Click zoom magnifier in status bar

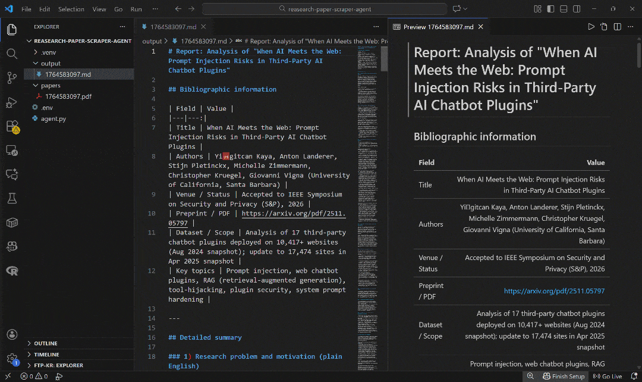(x=530, y=376)
